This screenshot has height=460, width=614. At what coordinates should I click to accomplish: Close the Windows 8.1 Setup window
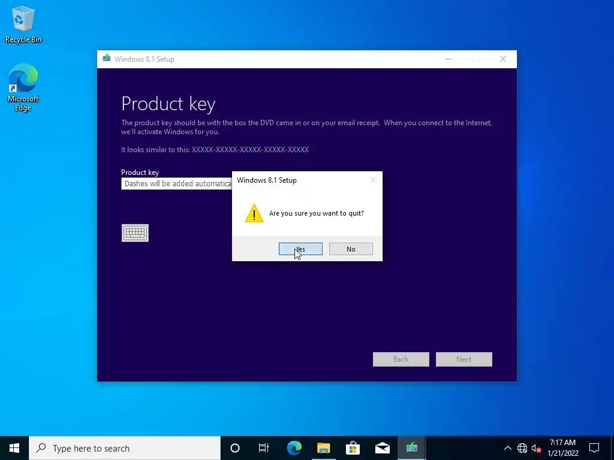coord(503,59)
